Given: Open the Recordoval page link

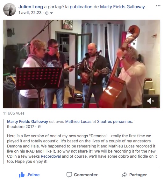Looking at the screenshot, I should (x=51, y=156).
